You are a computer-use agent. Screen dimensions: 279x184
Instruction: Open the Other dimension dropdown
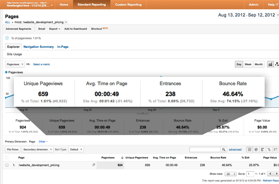pyautogui.click(x=43, y=141)
